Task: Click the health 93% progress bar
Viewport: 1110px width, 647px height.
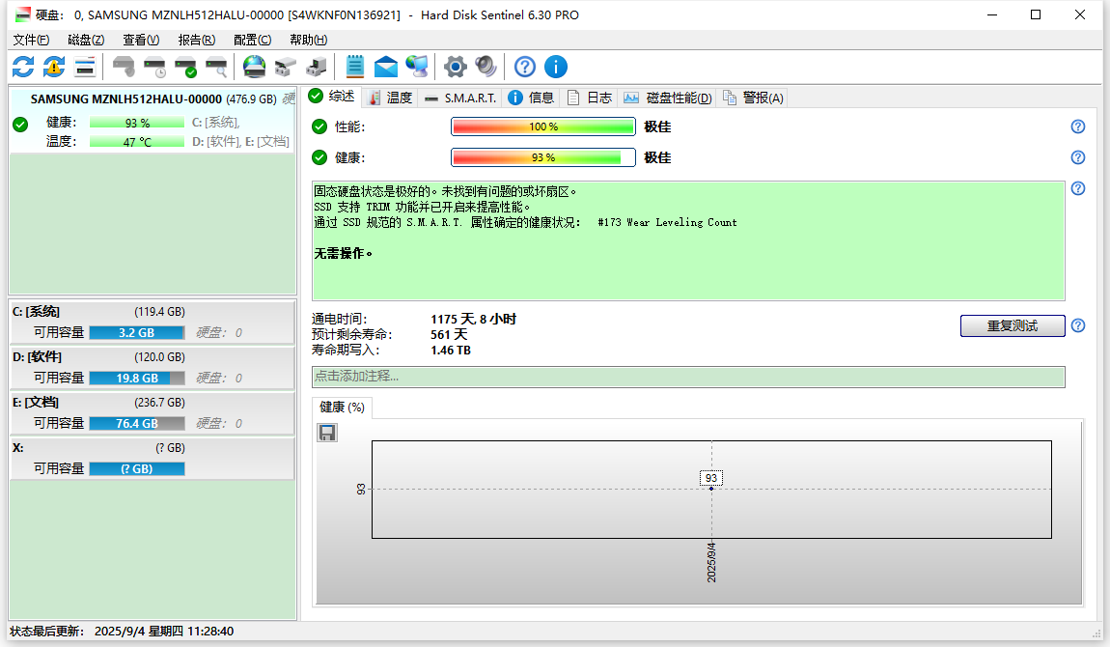Action: pos(542,157)
